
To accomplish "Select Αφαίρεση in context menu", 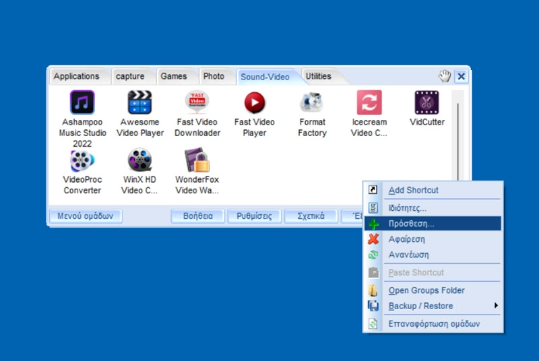I will [433, 239].
